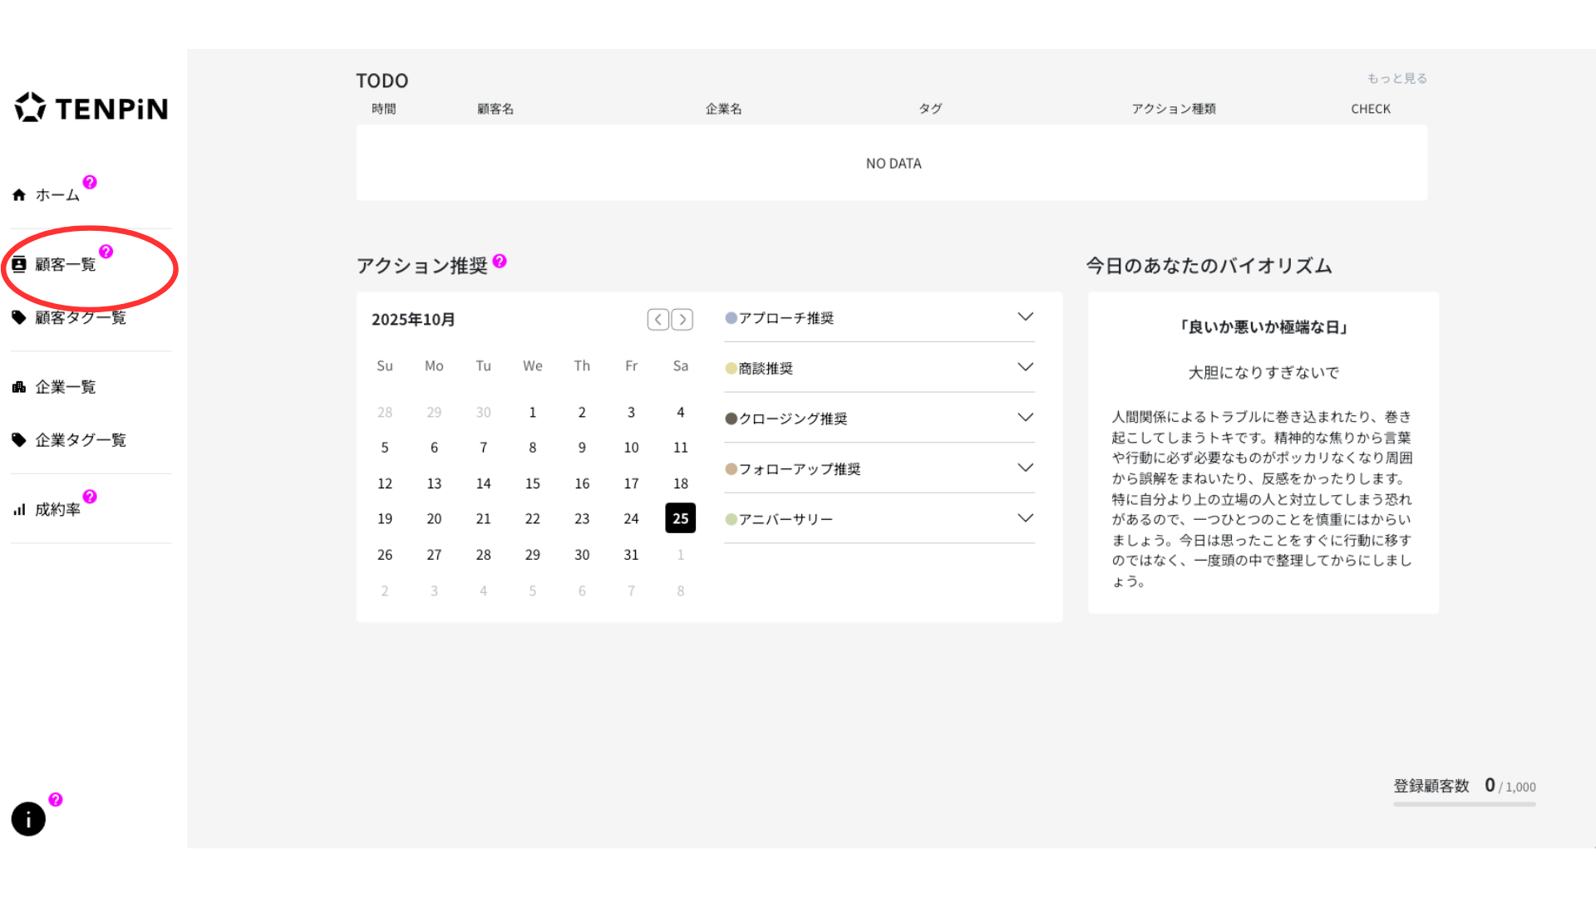Click the TENPiN logo

(91, 108)
